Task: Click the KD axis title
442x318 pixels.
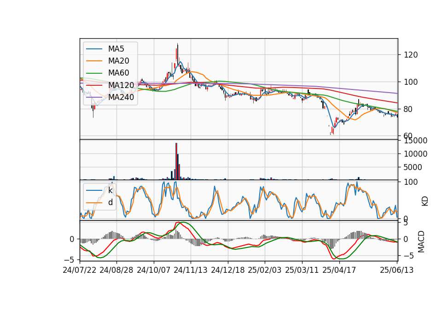Action: [x=425, y=201]
